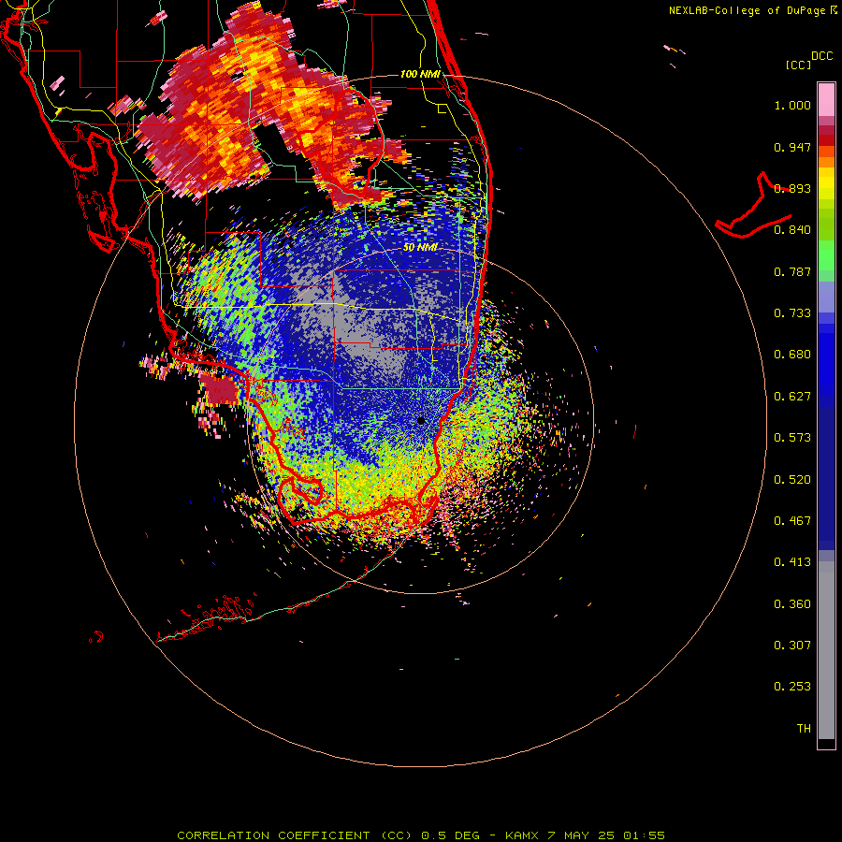The height and width of the screenshot is (842, 842).
Task: Click the black radar site dot at the rings' center
Action: pyautogui.click(x=420, y=420)
